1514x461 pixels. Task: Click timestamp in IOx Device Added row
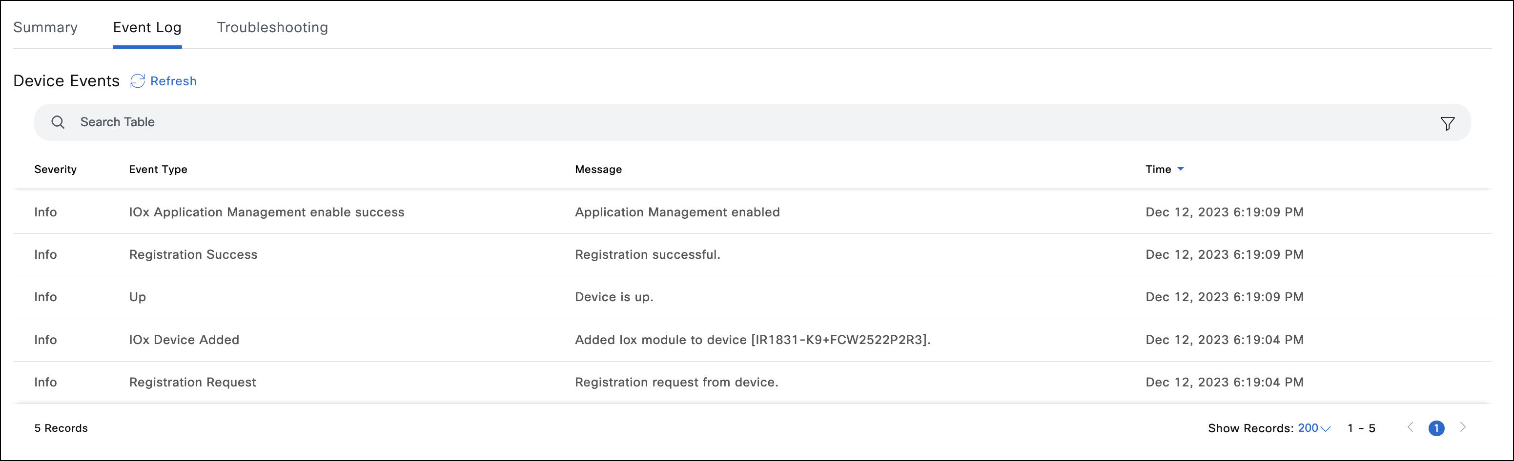(1224, 340)
